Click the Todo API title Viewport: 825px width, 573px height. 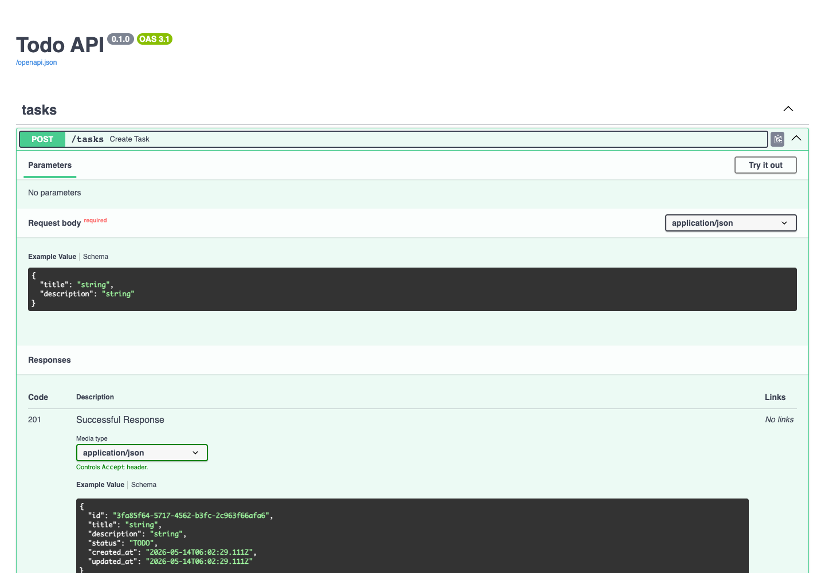(60, 45)
